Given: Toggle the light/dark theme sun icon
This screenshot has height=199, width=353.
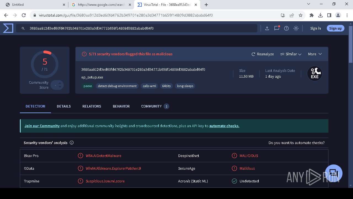Looking at the screenshot, I should click(x=296, y=28).
